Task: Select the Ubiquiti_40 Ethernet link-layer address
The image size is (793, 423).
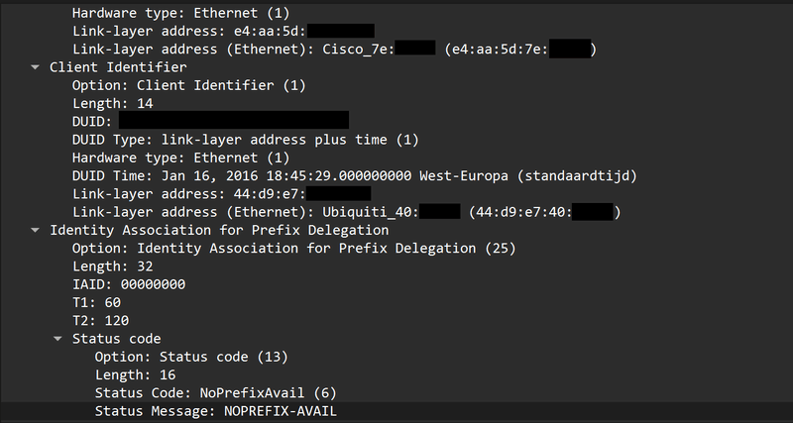Action: click(x=345, y=212)
